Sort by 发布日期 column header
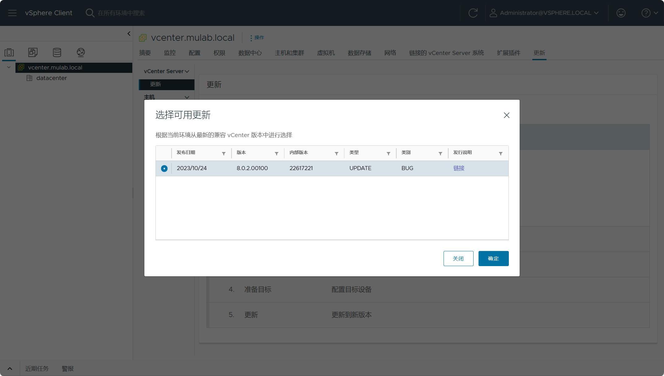 click(x=186, y=152)
